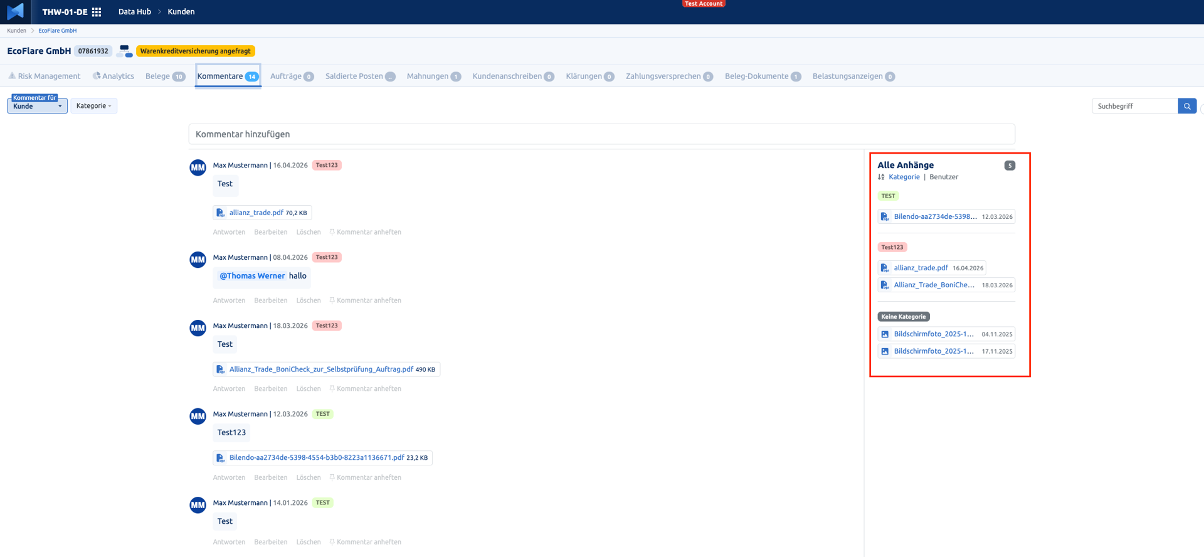Viewport: 1204px width, 557px height.
Task: Sort attachments by Benutzer
Action: 944,177
